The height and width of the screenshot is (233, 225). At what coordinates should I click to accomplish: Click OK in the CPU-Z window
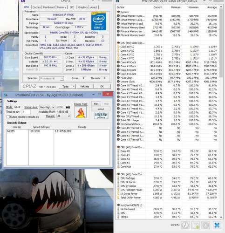[102, 86]
